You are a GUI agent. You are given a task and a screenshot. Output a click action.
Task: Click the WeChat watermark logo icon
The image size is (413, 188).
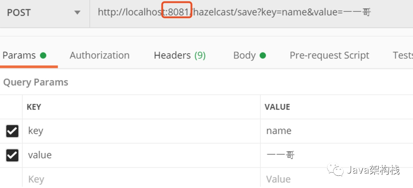pyautogui.click(x=335, y=169)
